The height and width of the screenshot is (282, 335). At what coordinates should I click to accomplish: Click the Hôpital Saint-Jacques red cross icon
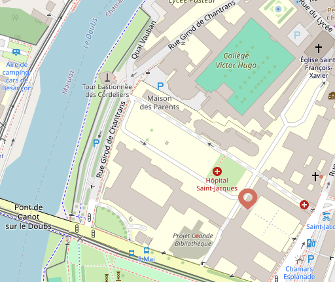click(x=217, y=171)
